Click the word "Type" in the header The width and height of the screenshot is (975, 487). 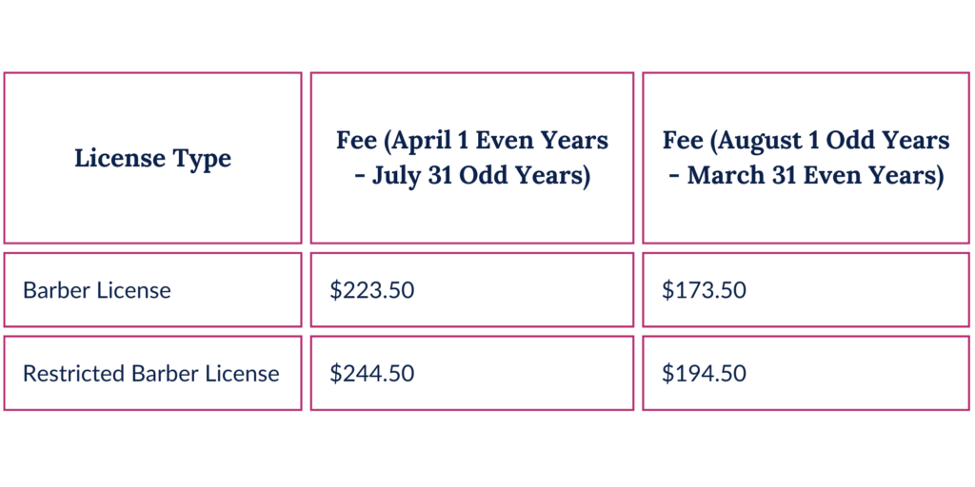tap(202, 158)
